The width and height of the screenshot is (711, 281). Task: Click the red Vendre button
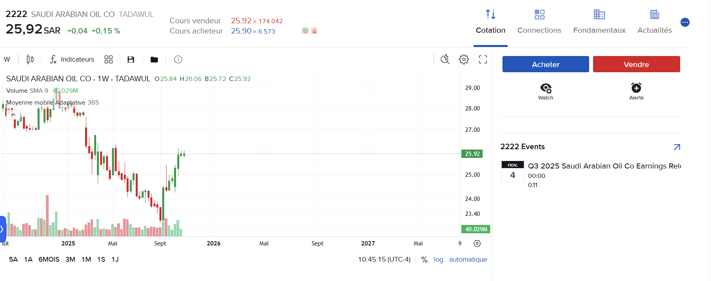click(636, 64)
